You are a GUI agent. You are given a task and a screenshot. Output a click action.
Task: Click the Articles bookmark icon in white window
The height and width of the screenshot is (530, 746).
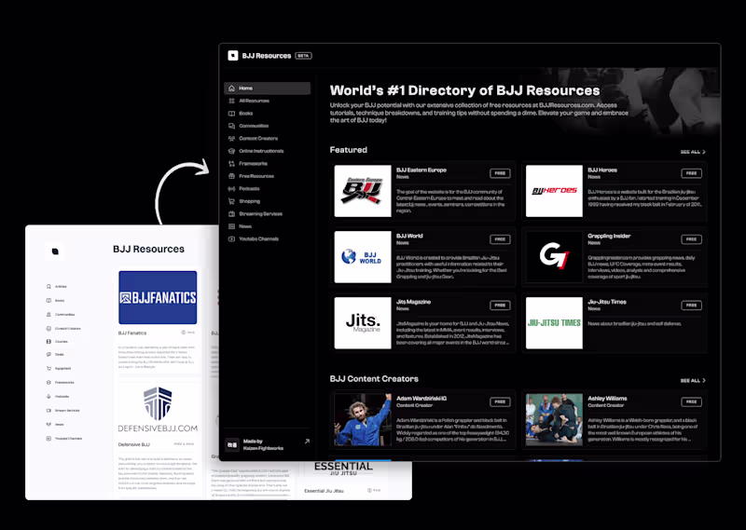(x=48, y=287)
